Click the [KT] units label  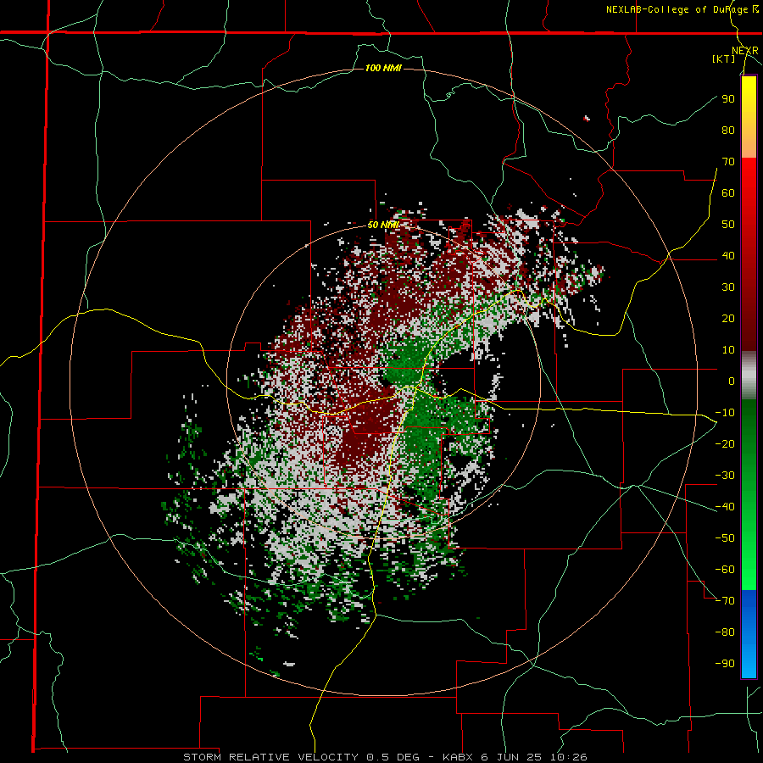click(x=724, y=58)
